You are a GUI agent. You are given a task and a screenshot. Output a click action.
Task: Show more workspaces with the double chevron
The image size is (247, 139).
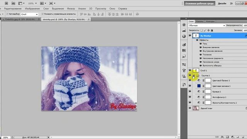231,3
